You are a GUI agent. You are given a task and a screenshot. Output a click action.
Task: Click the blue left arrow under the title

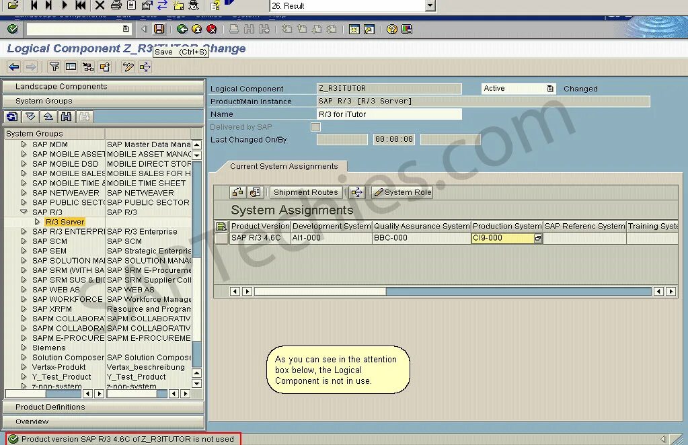click(14, 67)
